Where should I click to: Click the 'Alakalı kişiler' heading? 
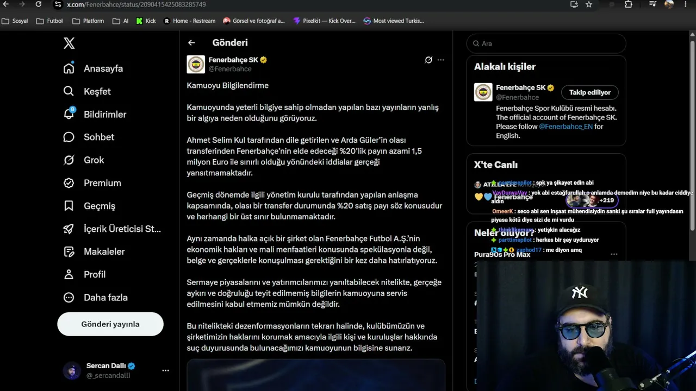505,67
